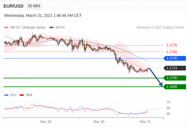The width and height of the screenshot is (187, 127).
Task: Click the 9MA legend label
Action: coord(29,95)
